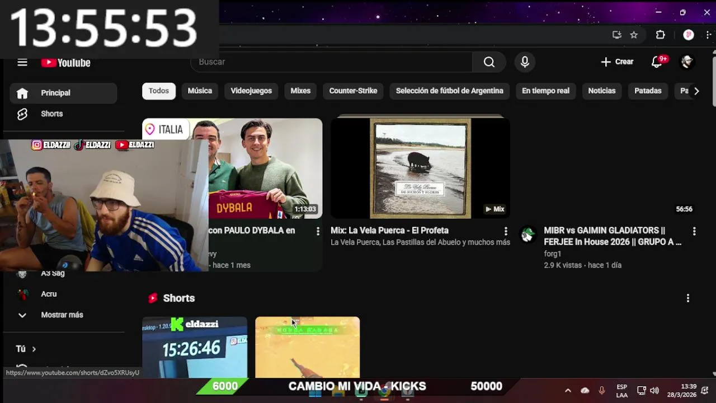Open ESP LAA language switcher
This screenshot has width=716, height=403.
[x=621, y=391]
